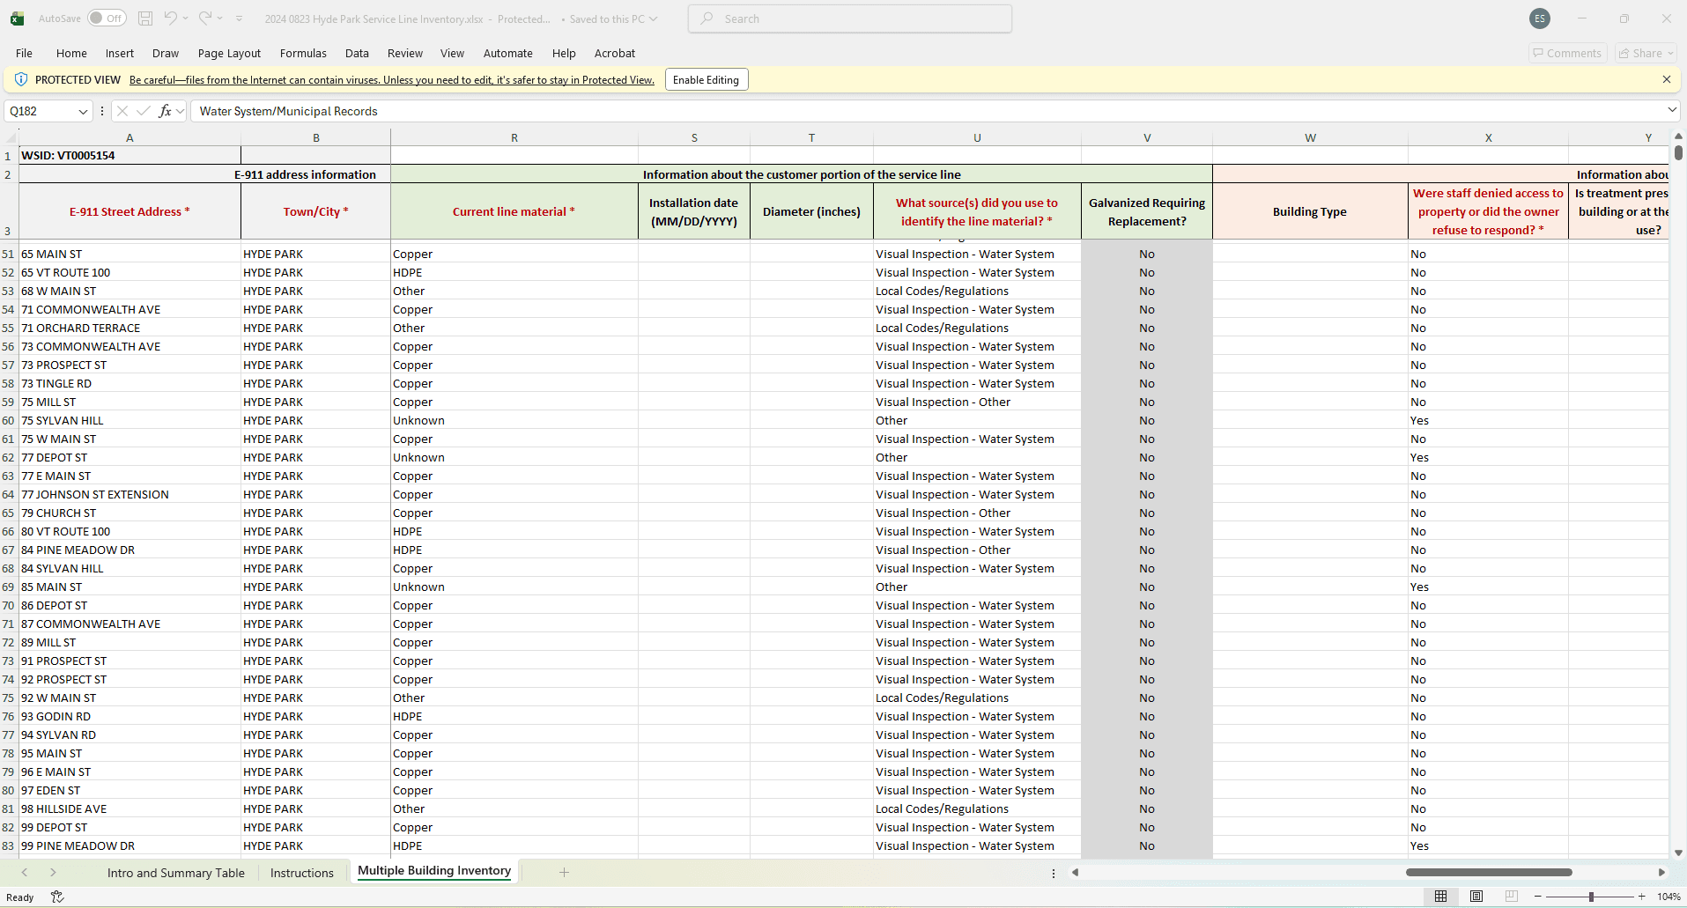Open the Redo history dropdown

[x=220, y=18]
